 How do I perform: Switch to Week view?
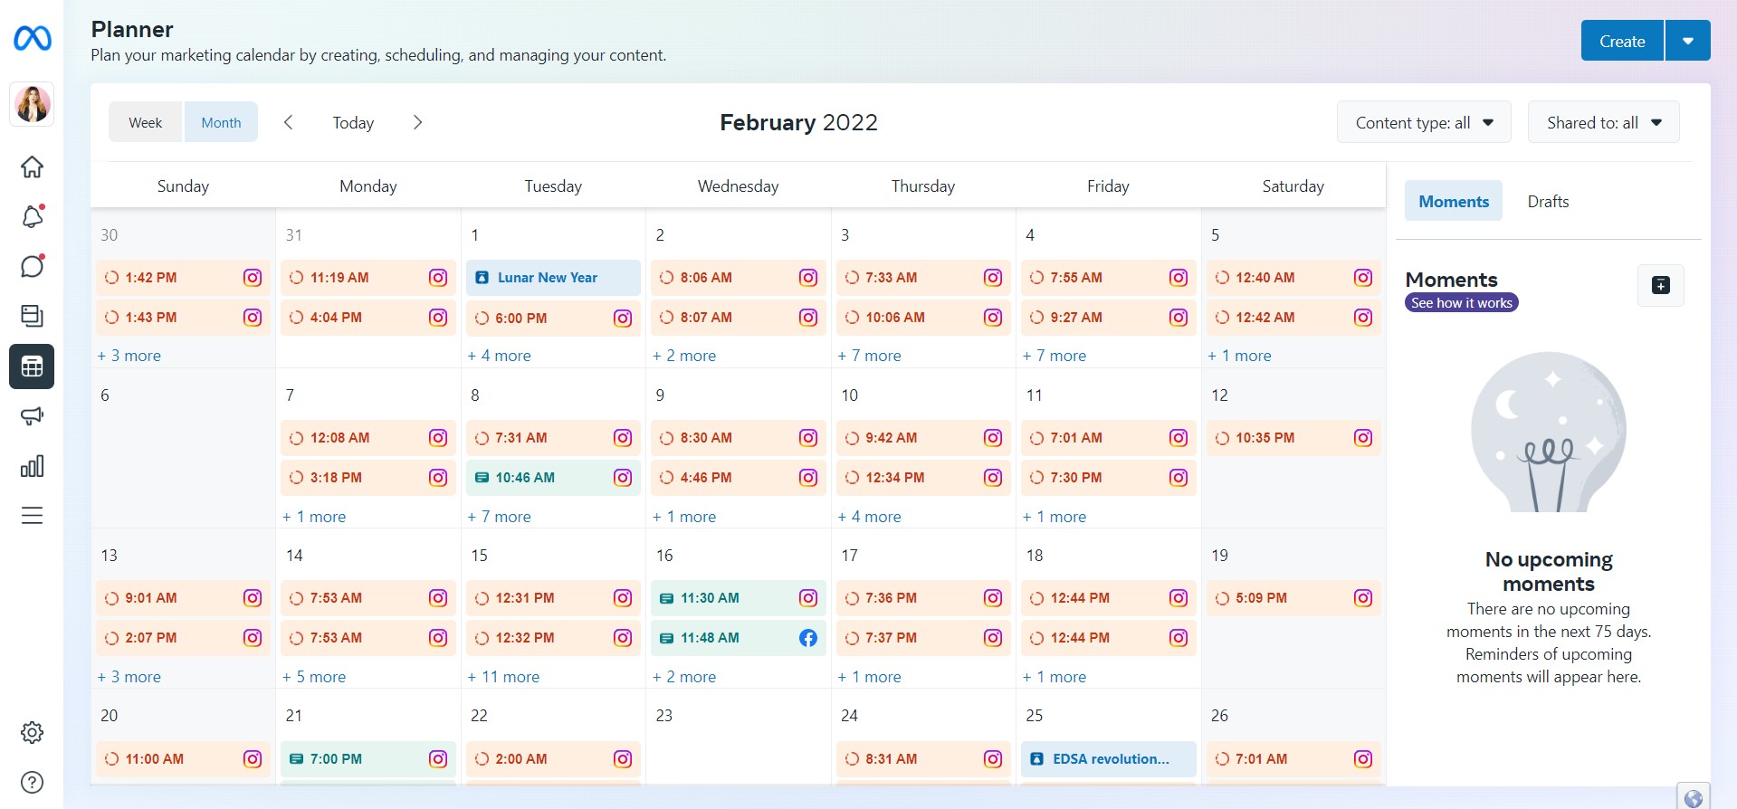(146, 122)
